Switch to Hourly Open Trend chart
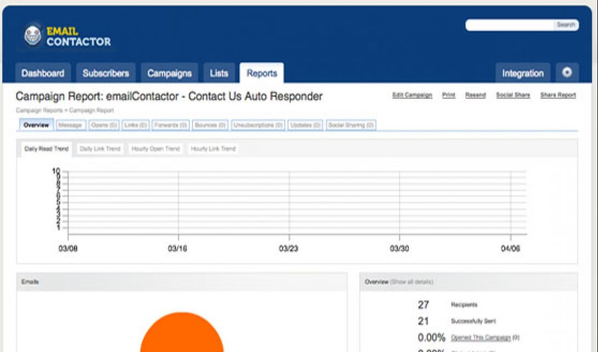The height and width of the screenshot is (352, 598). click(x=156, y=148)
